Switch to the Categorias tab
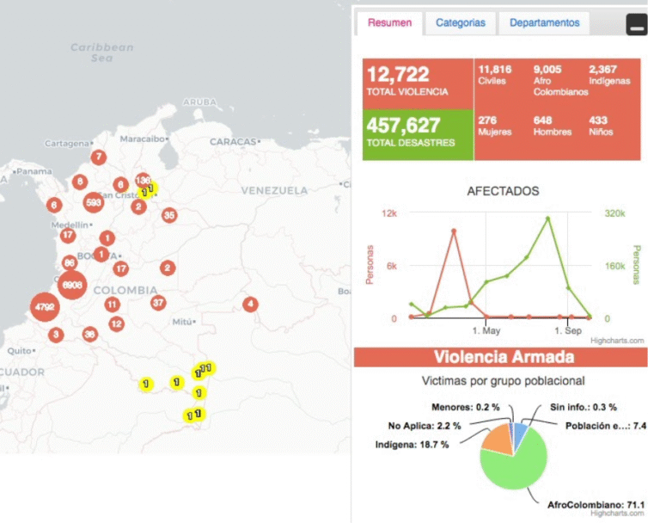The image size is (660, 523). [x=460, y=23]
